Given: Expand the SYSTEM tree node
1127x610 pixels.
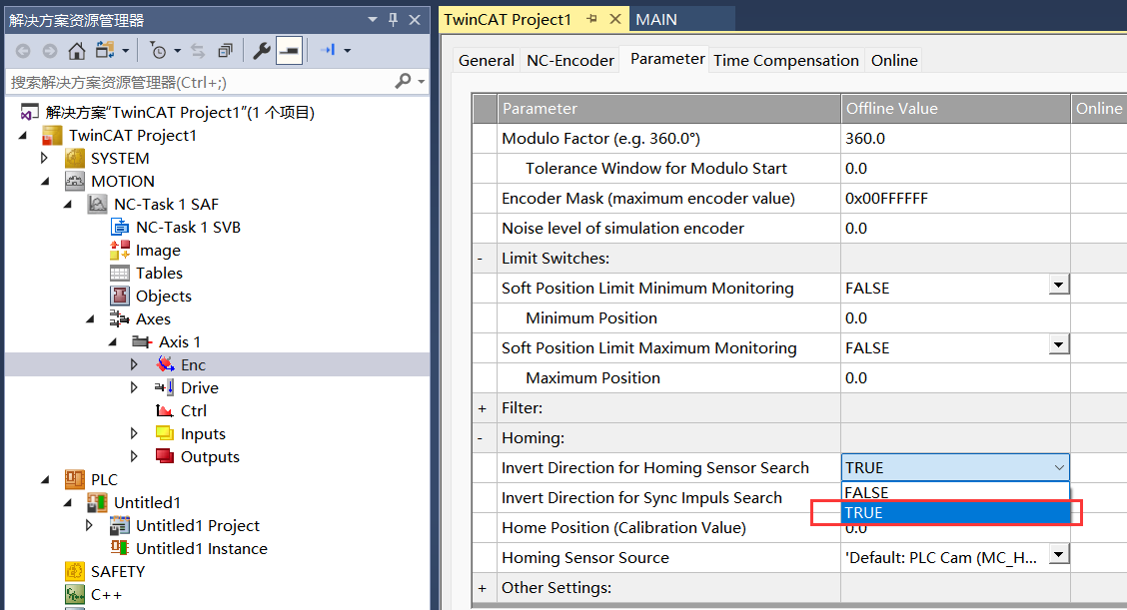Looking at the screenshot, I should [x=45, y=158].
